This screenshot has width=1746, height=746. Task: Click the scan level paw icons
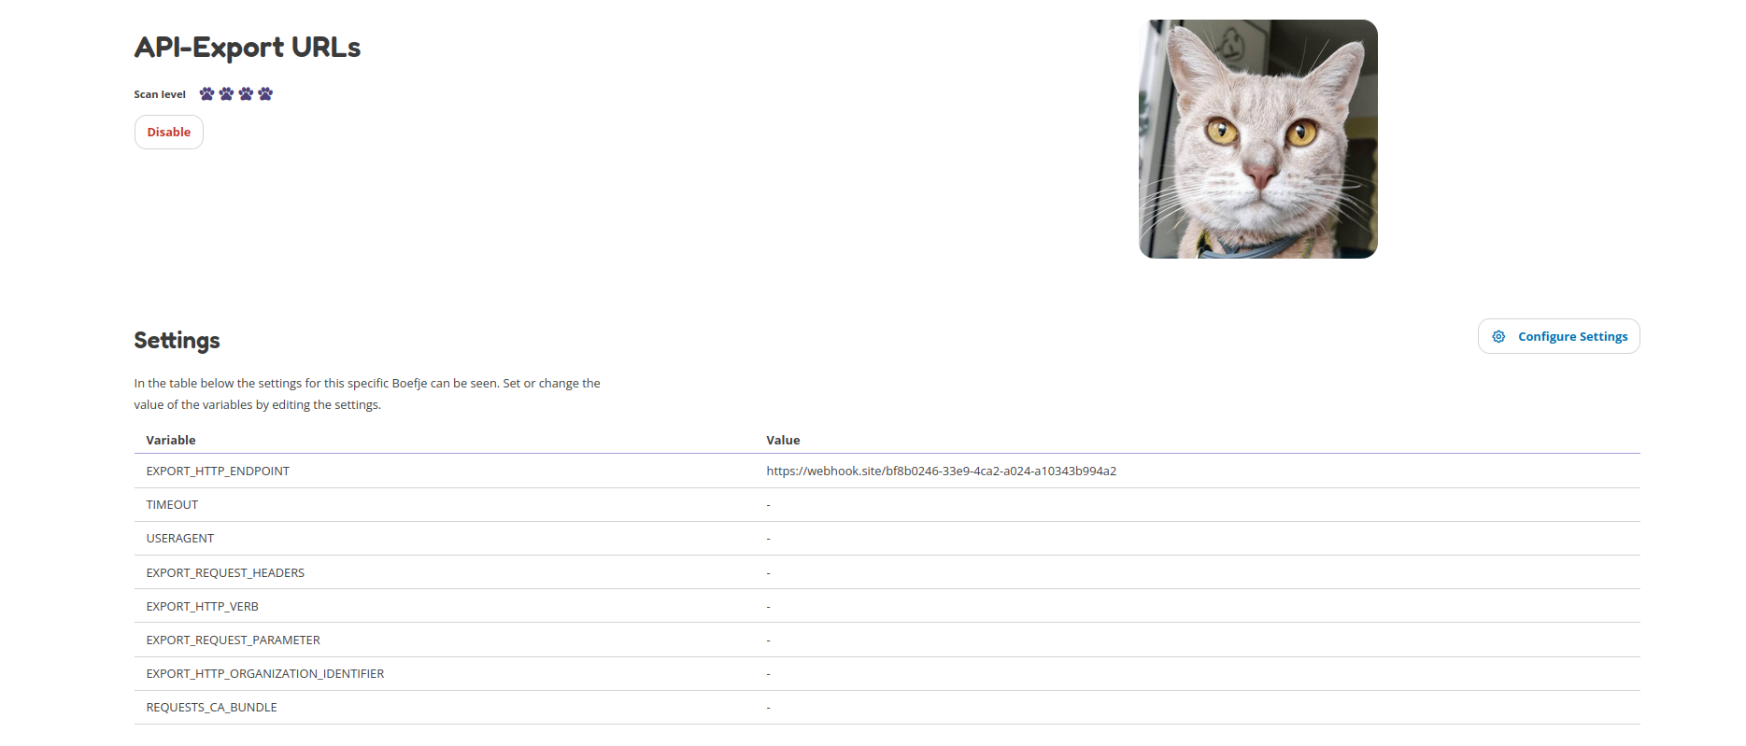(236, 94)
